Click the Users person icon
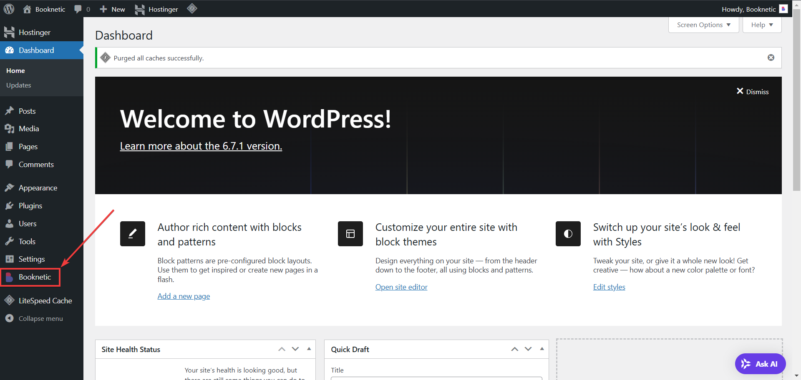This screenshot has height=380, width=801. 9,223
